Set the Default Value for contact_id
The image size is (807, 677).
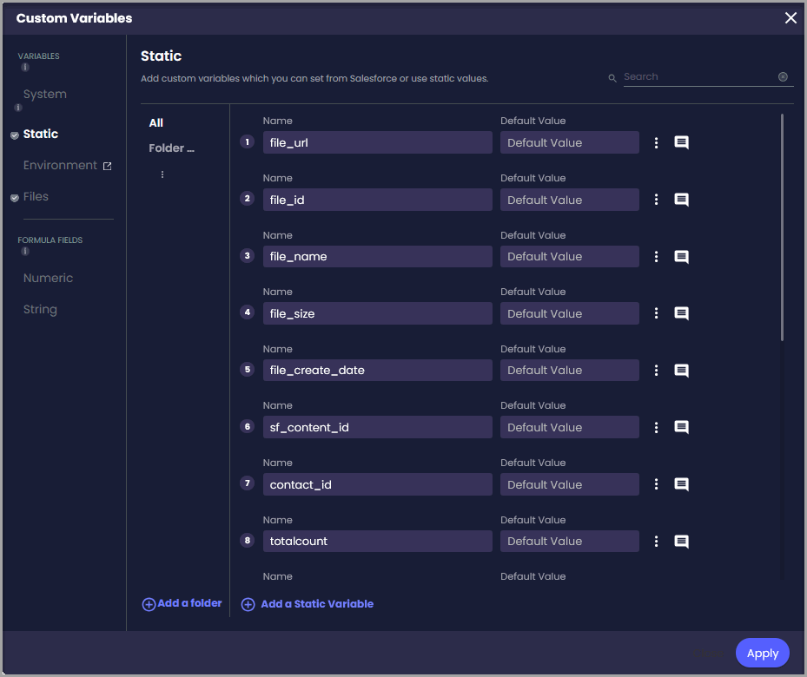[569, 484]
